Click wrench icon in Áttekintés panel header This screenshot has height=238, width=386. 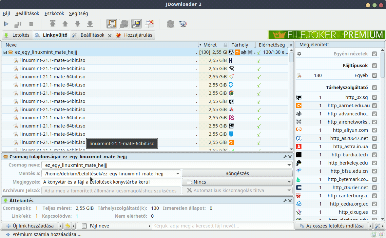pos(285,201)
